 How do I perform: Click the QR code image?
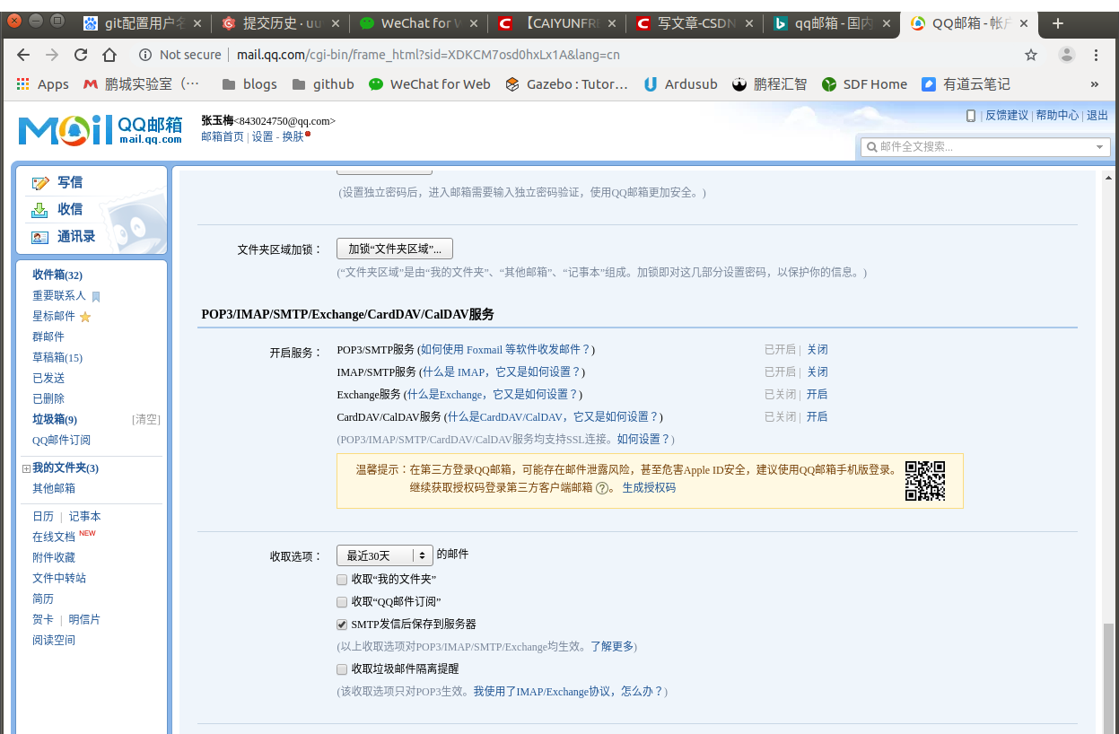coord(925,481)
